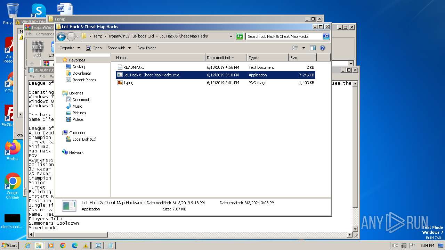The height and width of the screenshot is (250, 445).
Task: Click the Explorer Forward navigation arrow
Action: click(71, 36)
